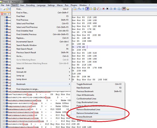Screen dimensions: 157x128
Task: Toggle the bookmark marker on line 25
Action: 7,82
